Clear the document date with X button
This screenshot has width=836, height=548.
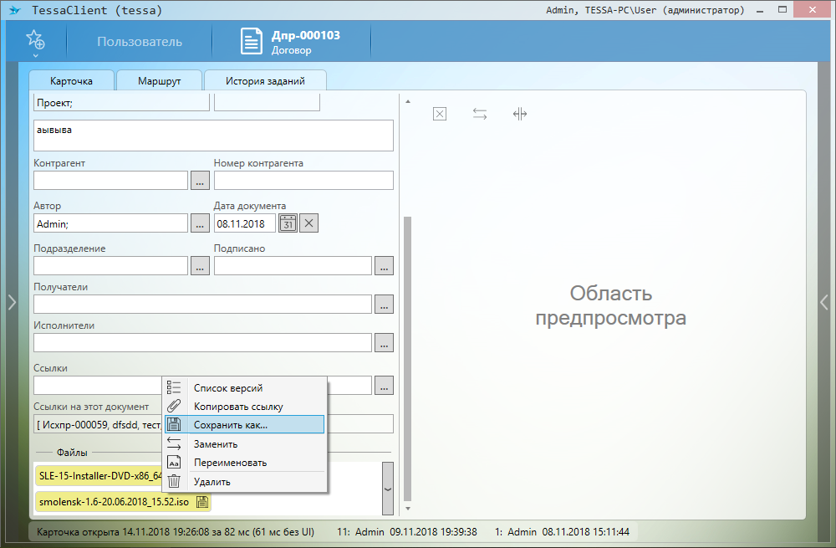(309, 223)
